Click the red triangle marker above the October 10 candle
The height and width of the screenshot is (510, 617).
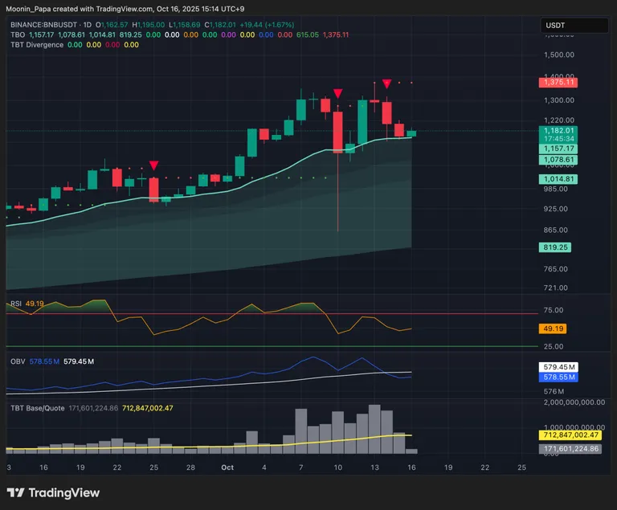[338, 94]
